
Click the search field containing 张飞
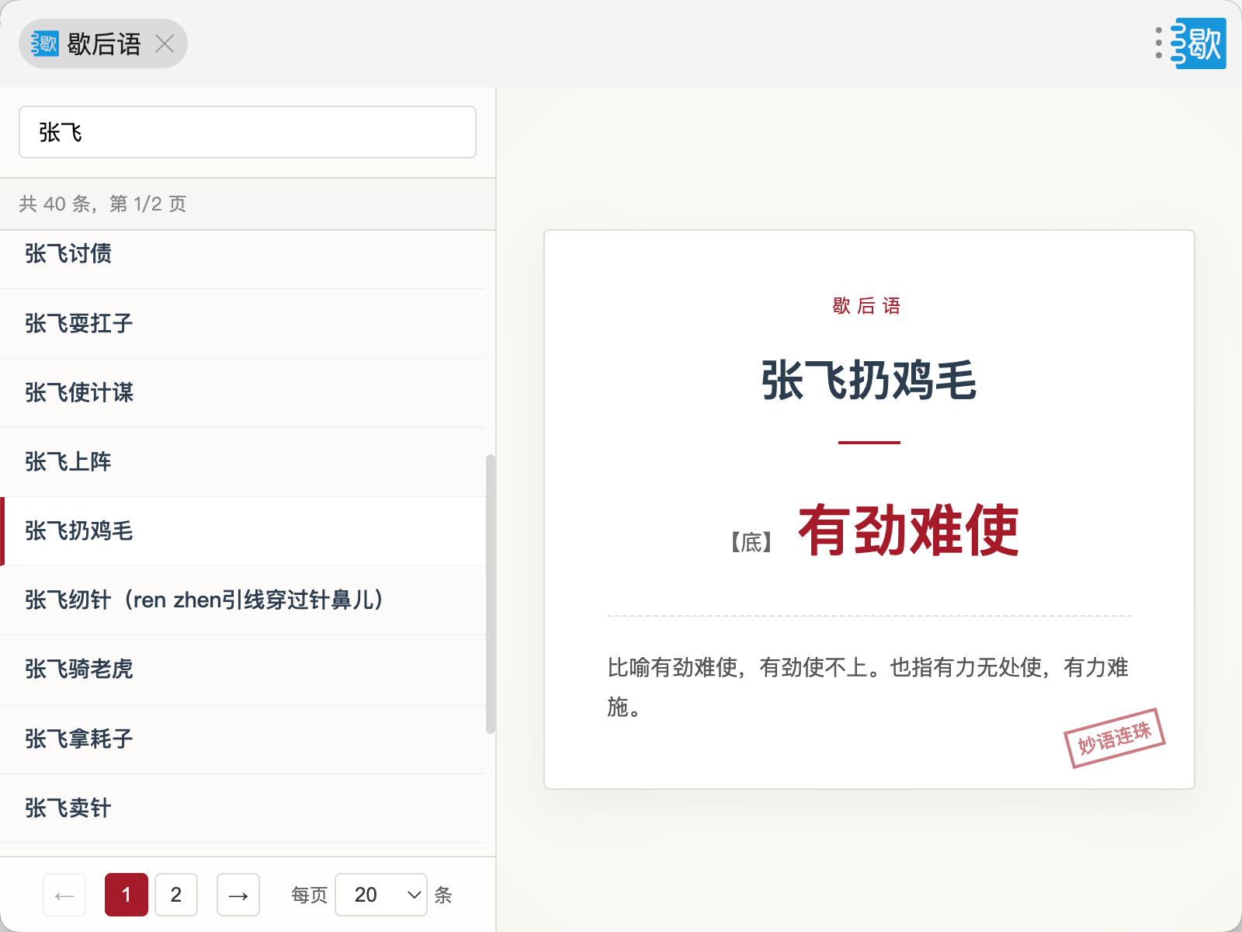coord(247,132)
